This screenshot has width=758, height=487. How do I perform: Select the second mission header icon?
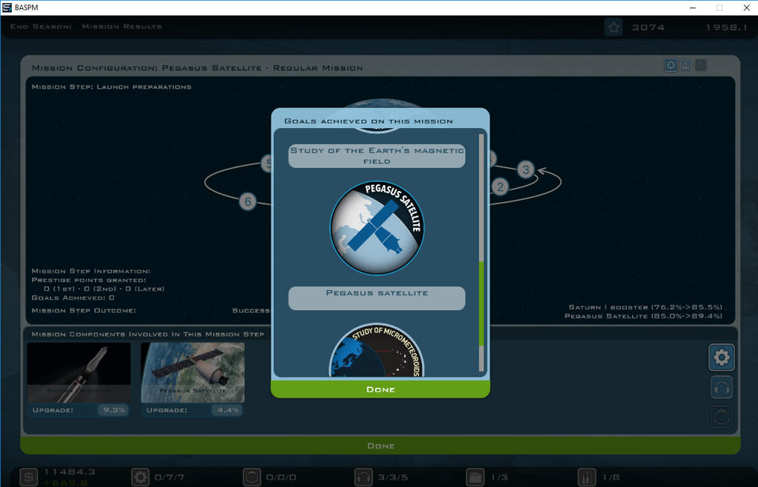(685, 64)
